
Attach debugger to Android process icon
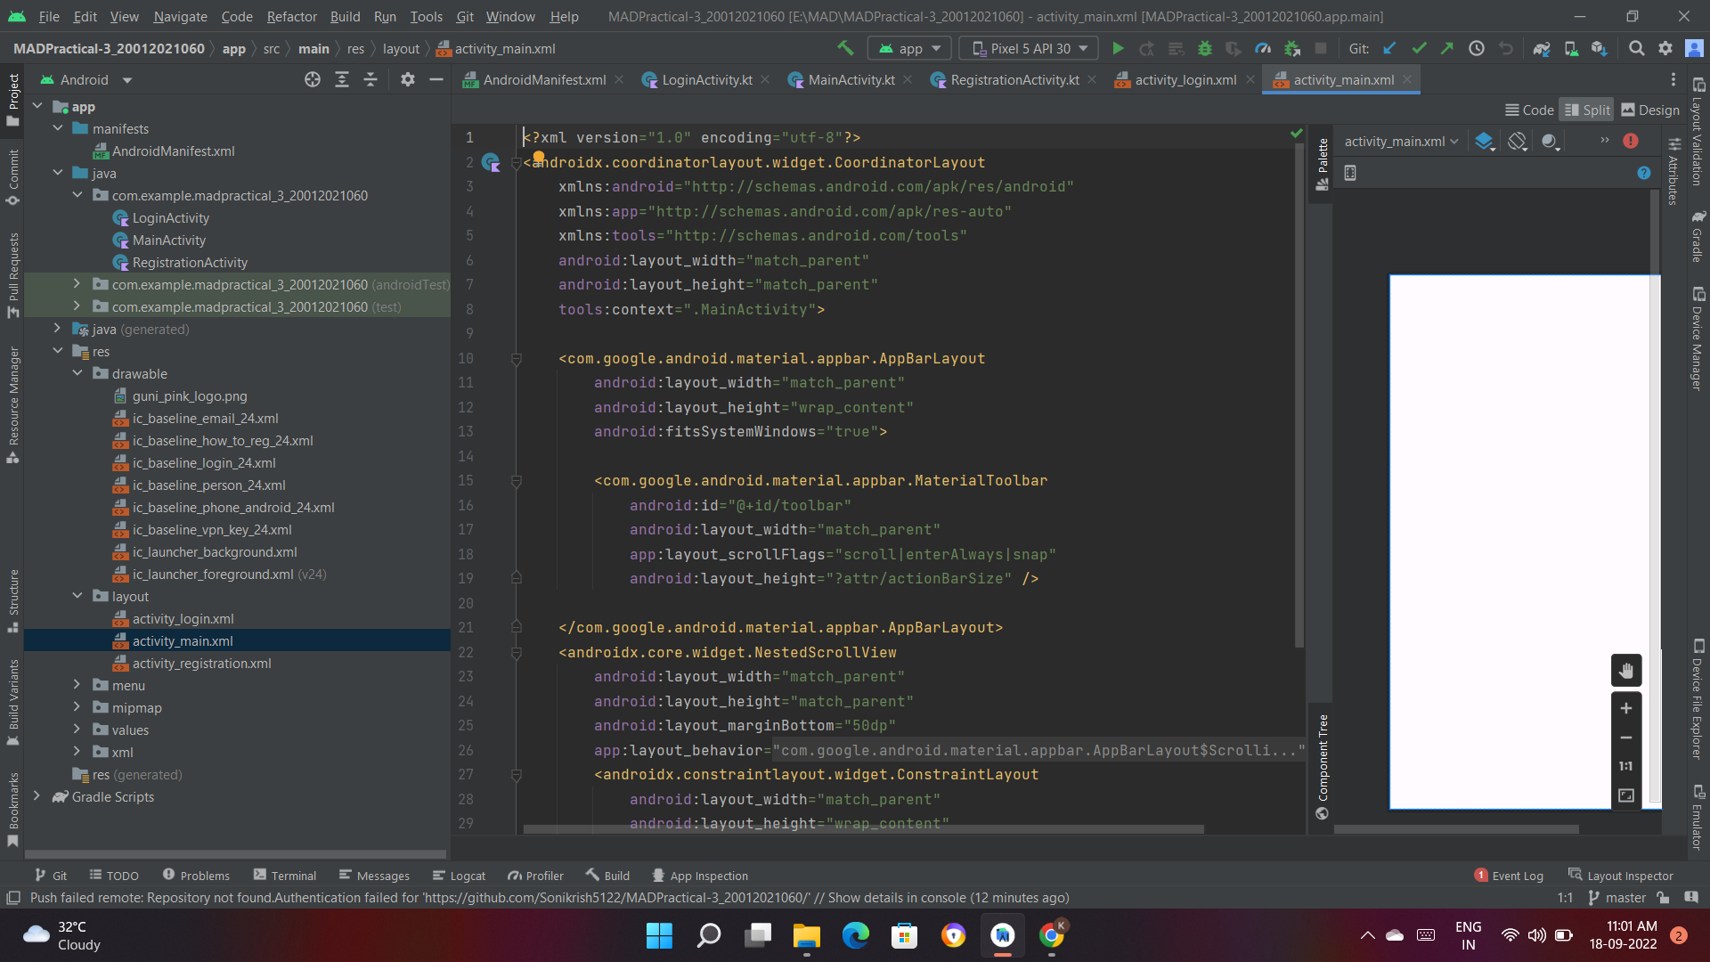click(1292, 48)
